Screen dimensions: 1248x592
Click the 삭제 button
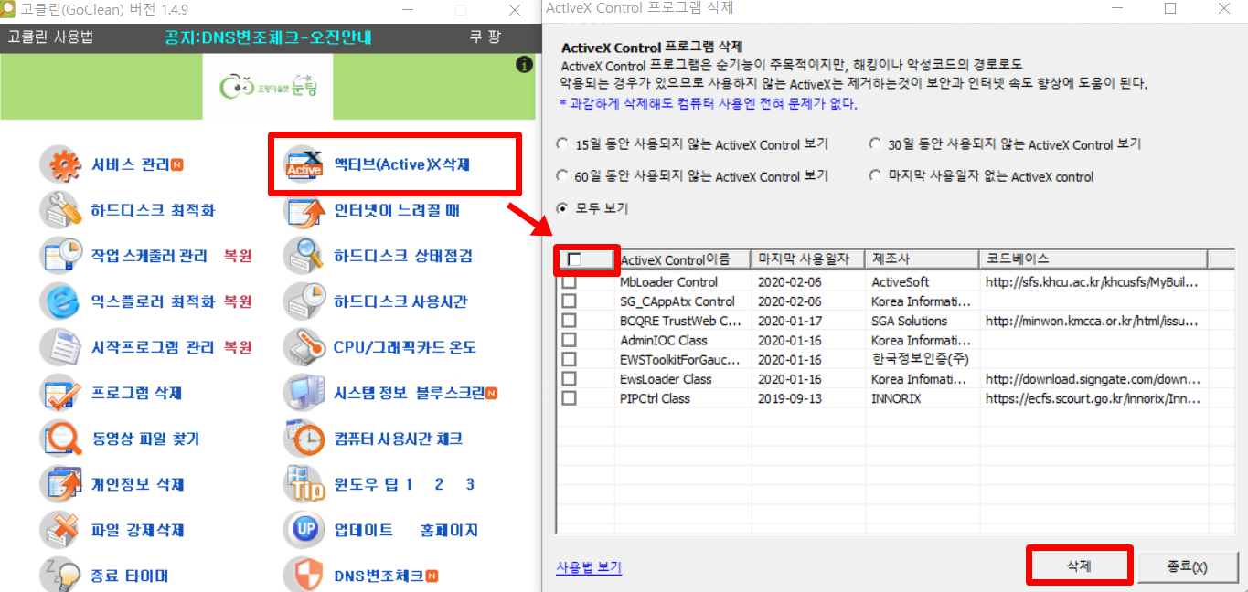click(1079, 566)
